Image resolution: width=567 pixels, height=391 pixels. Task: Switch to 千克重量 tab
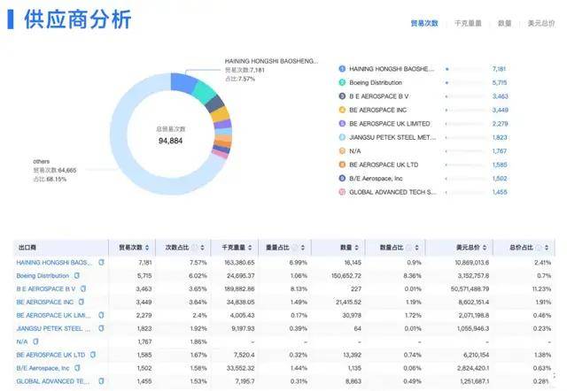pyautogui.click(x=468, y=24)
